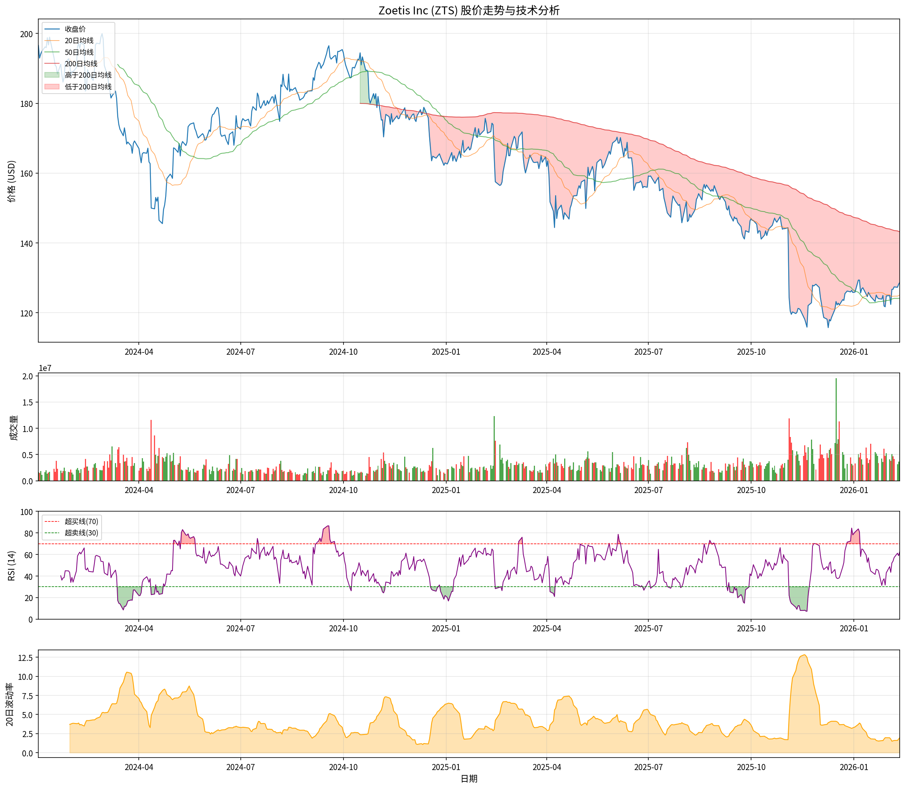Click the 50日均线 legend entry
This screenshot has height=789, width=905.
click(79, 52)
